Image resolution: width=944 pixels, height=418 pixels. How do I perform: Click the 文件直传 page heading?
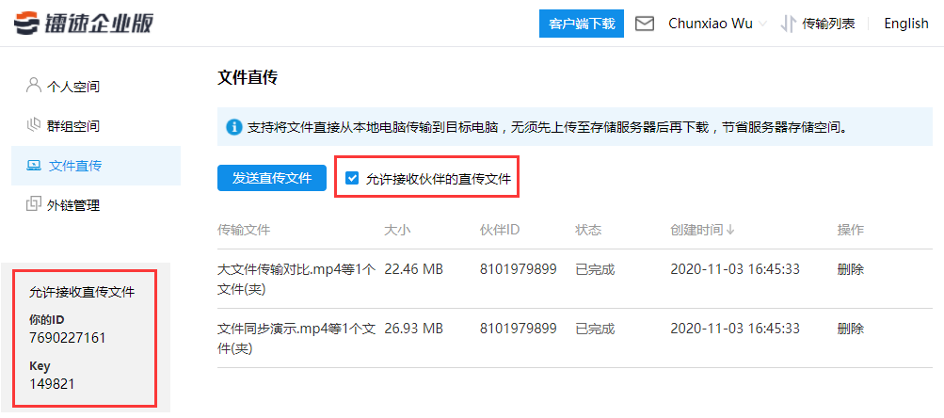248,78
